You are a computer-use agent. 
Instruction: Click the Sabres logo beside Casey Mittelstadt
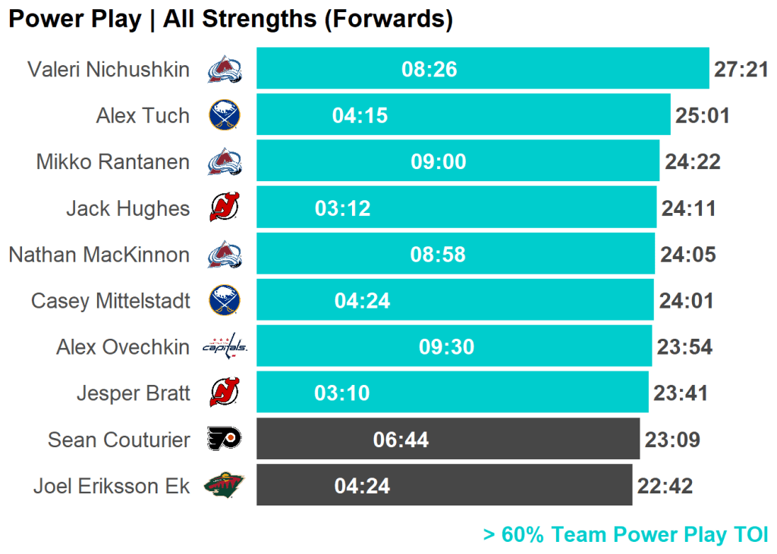(x=225, y=301)
